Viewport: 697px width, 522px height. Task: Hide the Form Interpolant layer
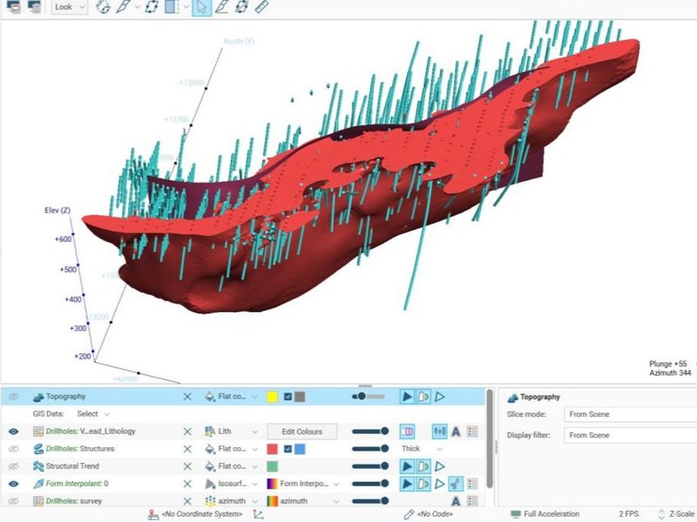tap(13, 484)
